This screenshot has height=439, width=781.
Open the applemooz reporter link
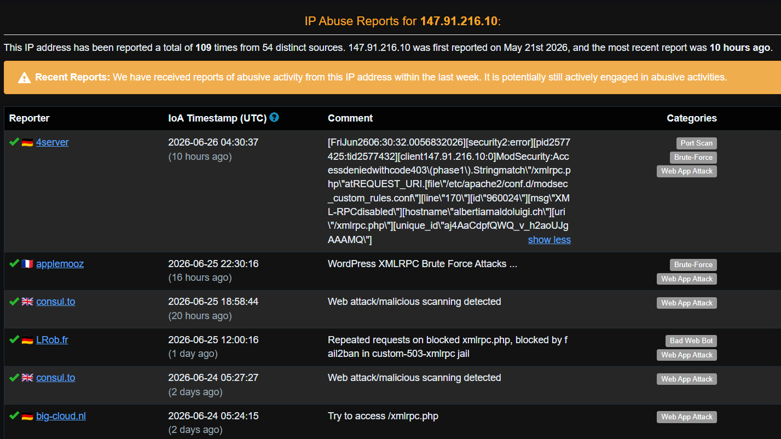(x=60, y=264)
